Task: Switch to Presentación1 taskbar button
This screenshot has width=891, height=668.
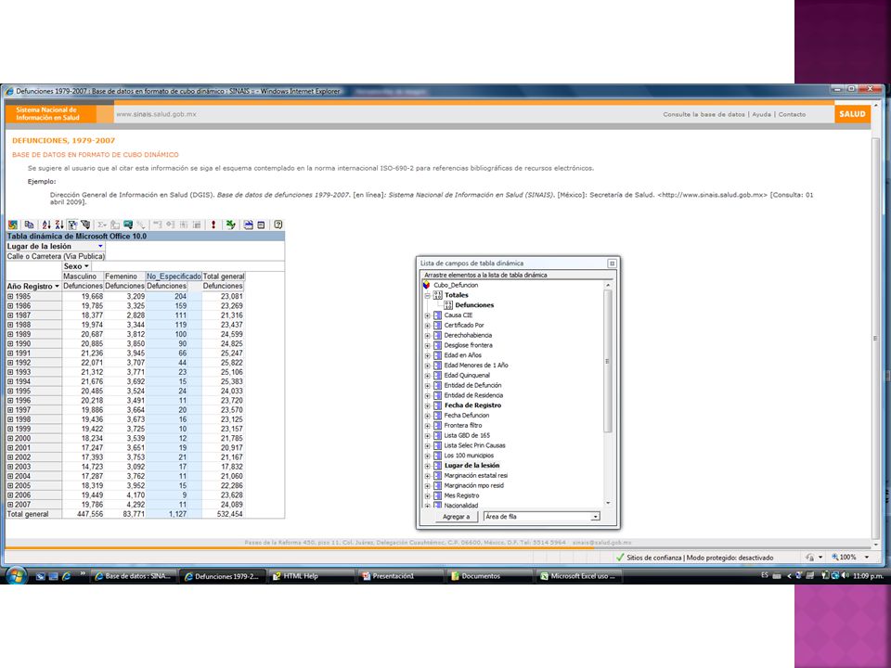Action: click(x=401, y=576)
